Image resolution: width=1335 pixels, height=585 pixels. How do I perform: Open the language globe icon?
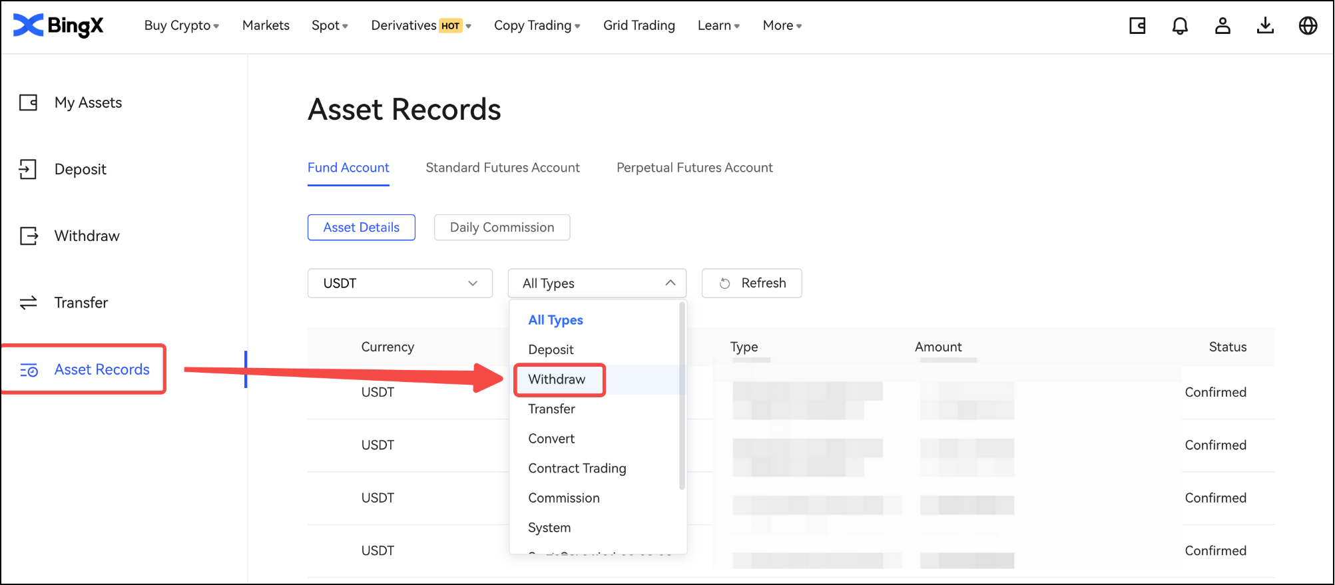[1308, 26]
